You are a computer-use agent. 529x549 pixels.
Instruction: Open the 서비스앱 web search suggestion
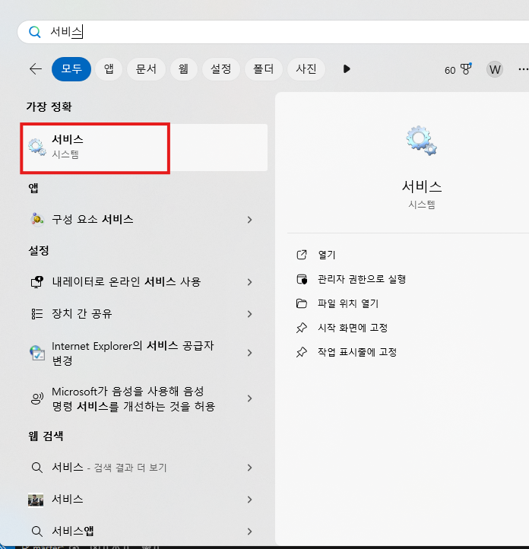tap(141, 532)
